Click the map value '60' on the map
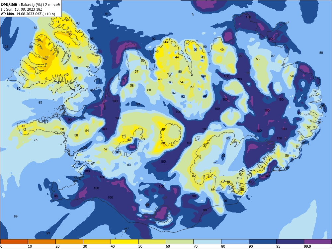The image size is (332, 249). pos(149,90)
